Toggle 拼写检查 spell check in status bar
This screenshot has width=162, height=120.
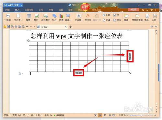[x=59, y=115]
